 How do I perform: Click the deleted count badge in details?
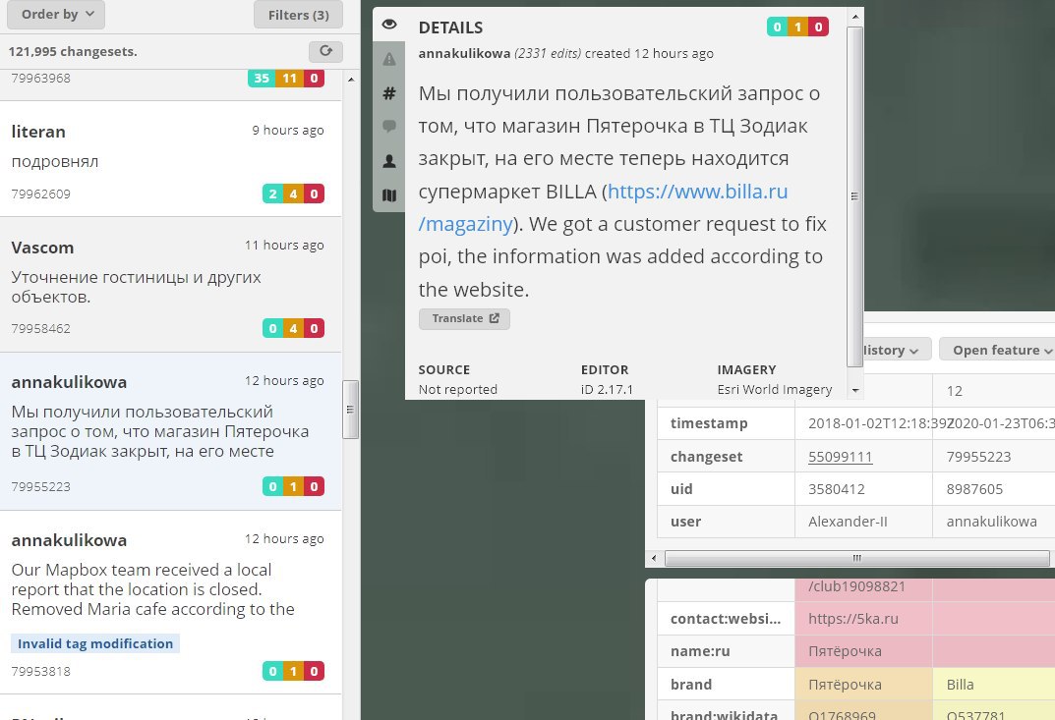click(819, 27)
